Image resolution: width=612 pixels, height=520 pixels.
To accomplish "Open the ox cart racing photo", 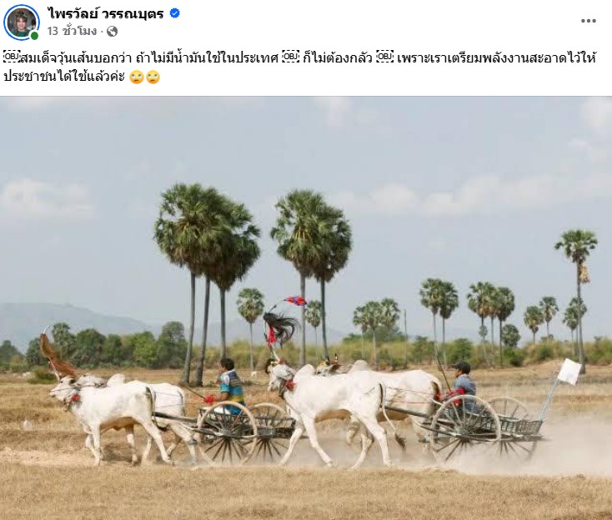I will (306, 308).
